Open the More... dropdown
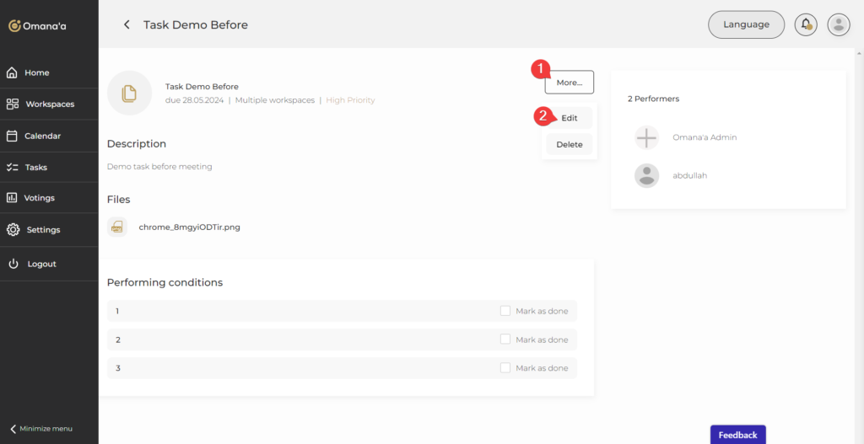The height and width of the screenshot is (444, 864). tap(570, 83)
